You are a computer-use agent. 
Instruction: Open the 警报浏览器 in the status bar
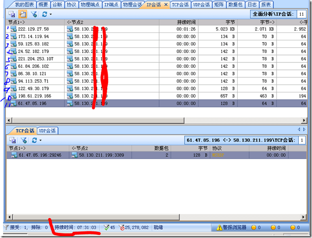coord(232,227)
